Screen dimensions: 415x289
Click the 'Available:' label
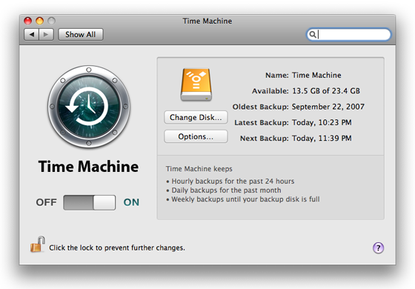[270, 90]
